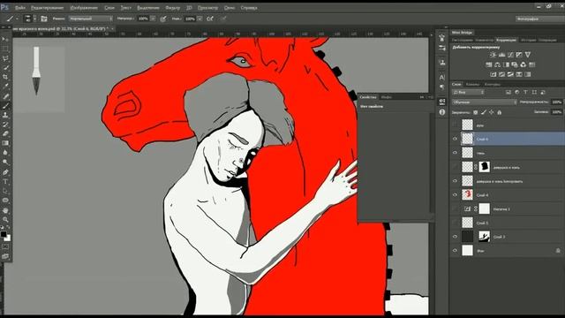Open the Mini Bridge panel tab
The image size is (565, 318).
coord(463,33)
